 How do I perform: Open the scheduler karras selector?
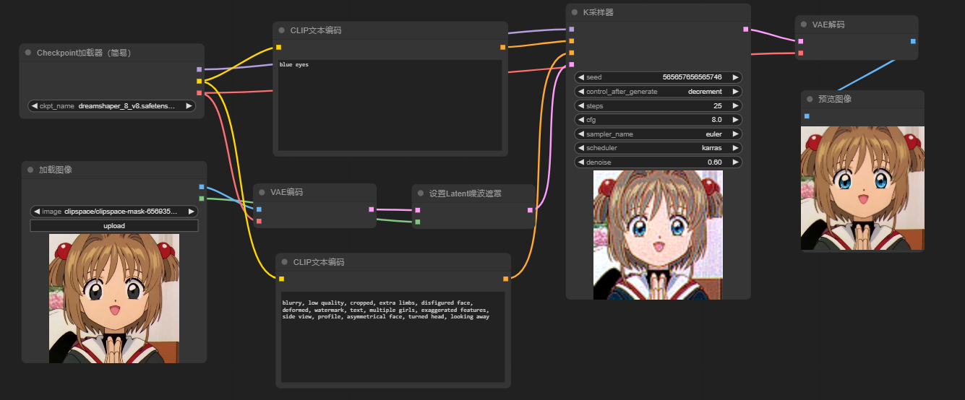coord(658,148)
